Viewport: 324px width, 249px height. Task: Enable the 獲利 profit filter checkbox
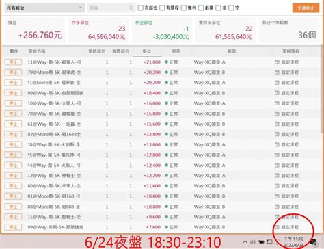point(184,8)
